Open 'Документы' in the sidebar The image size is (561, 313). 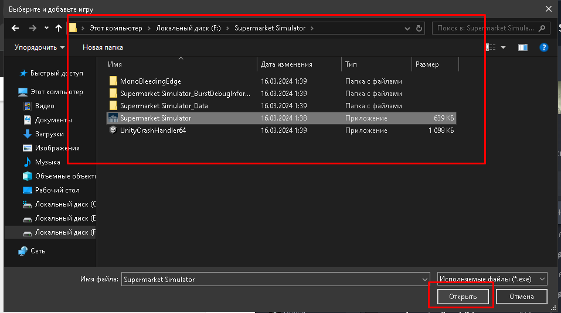tap(53, 120)
